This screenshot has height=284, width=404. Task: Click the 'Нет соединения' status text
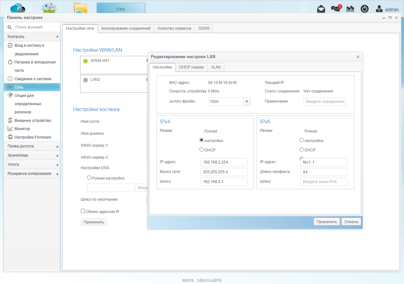318,91
